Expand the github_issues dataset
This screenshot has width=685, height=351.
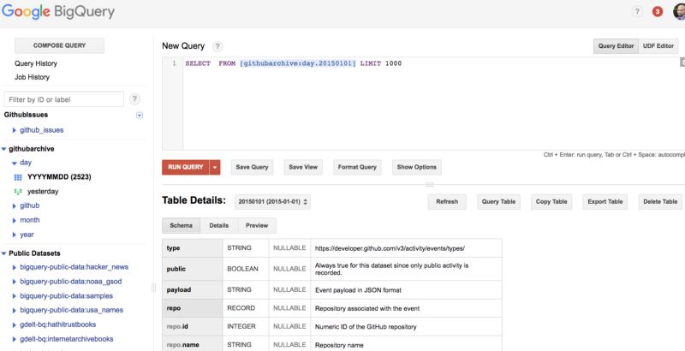pos(15,130)
